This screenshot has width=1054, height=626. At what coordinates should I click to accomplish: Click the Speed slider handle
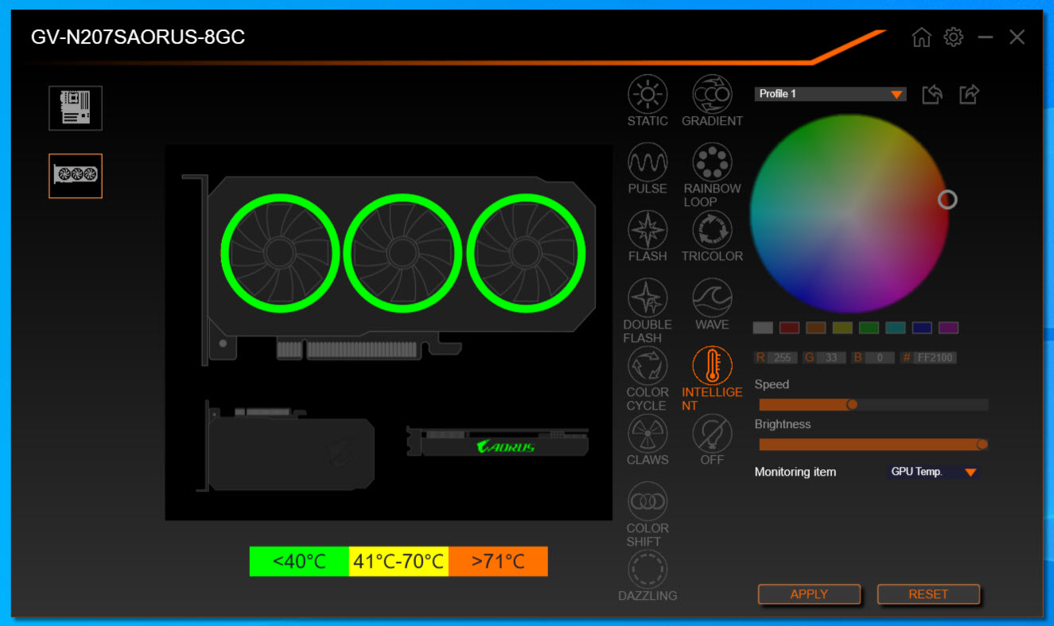pos(852,404)
